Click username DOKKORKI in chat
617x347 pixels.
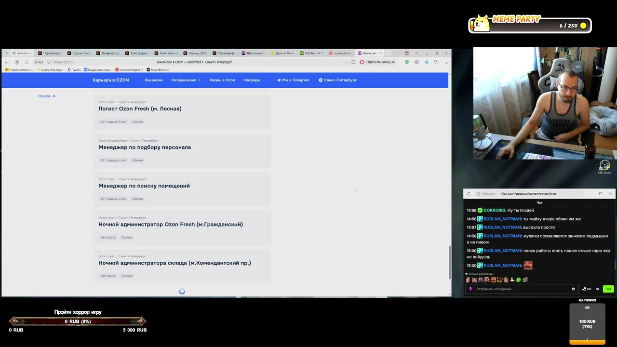coord(494,211)
